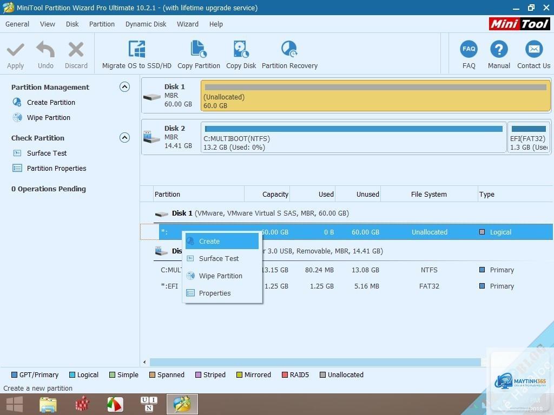Open the Partition menu
The image size is (554, 415).
pyautogui.click(x=102, y=24)
